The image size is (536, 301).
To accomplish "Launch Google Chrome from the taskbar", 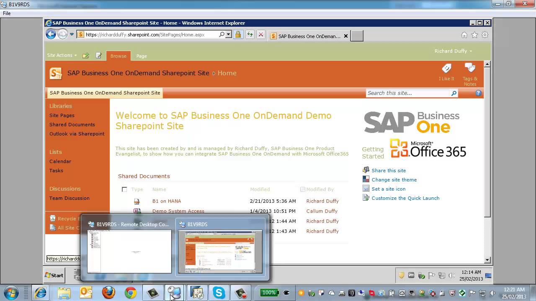I will [131, 293].
